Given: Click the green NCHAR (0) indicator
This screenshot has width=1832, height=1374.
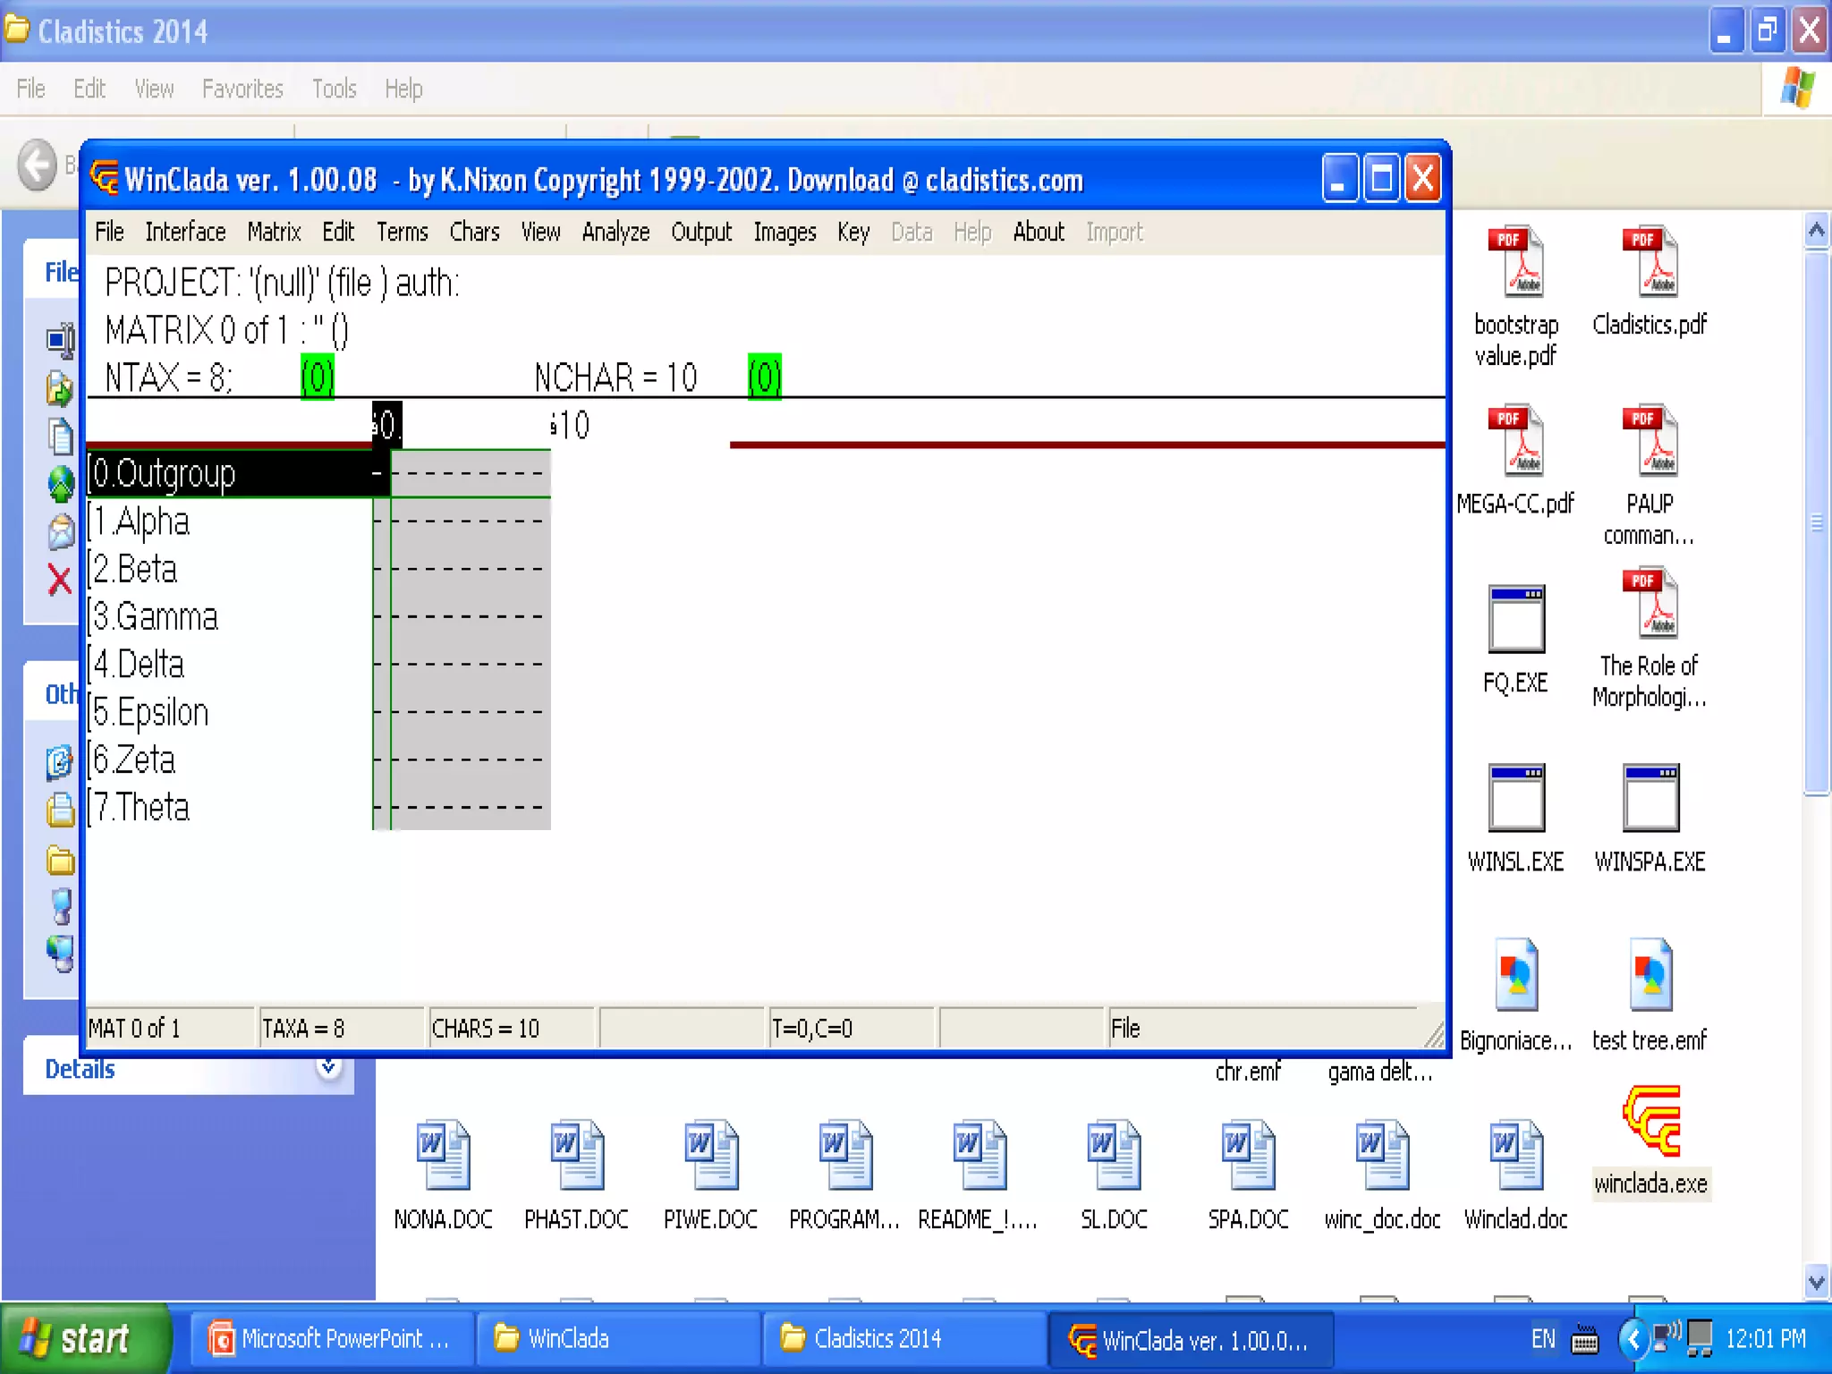Looking at the screenshot, I should tap(764, 377).
